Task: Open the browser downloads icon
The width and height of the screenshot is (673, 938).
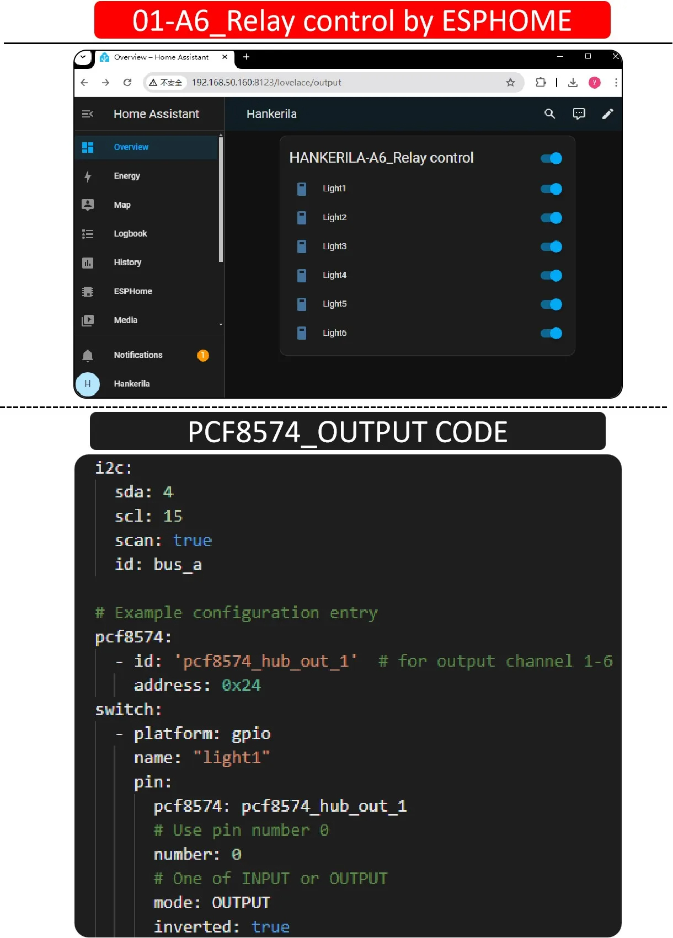Action: [x=573, y=83]
